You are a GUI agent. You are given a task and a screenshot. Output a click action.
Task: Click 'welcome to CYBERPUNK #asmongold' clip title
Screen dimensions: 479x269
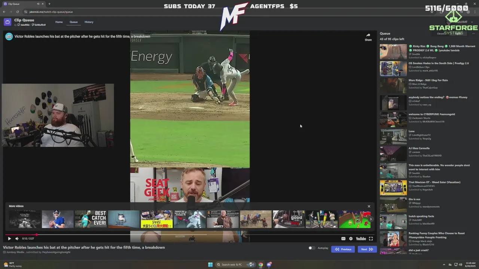click(x=431, y=114)
